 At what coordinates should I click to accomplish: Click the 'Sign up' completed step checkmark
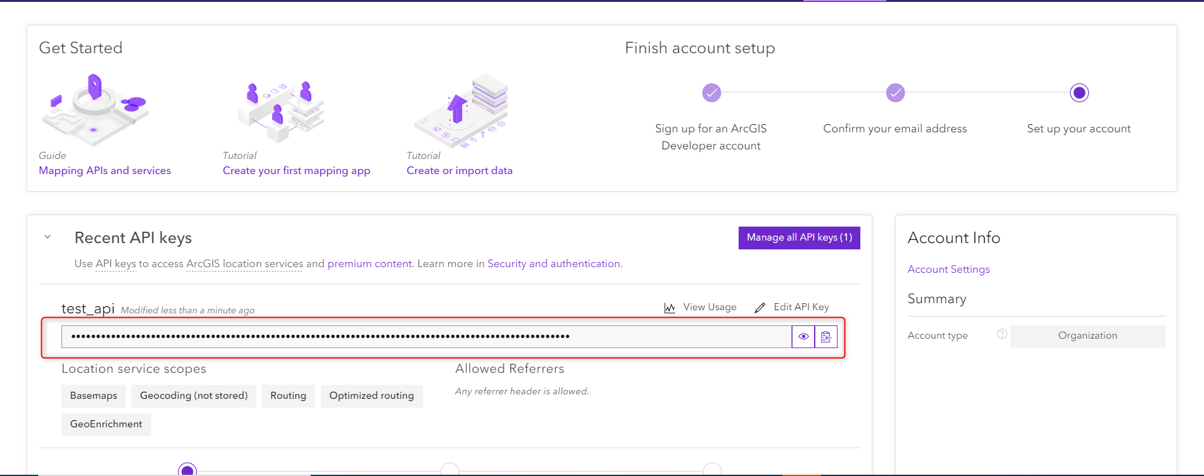(x=711, y=93)
